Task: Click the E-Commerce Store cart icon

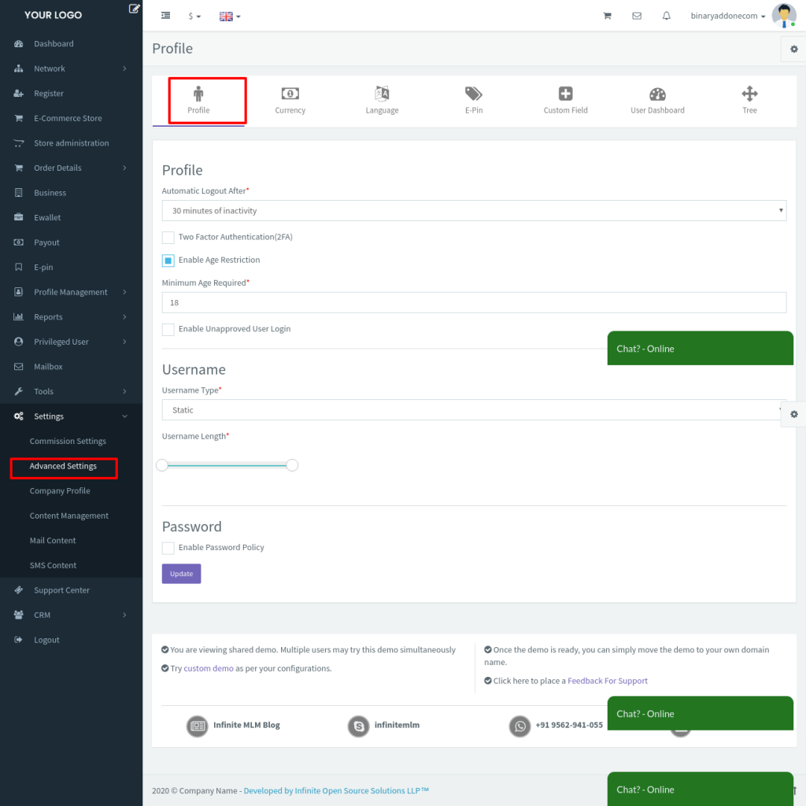Action: pyautogui.click(x=19, y=118)
